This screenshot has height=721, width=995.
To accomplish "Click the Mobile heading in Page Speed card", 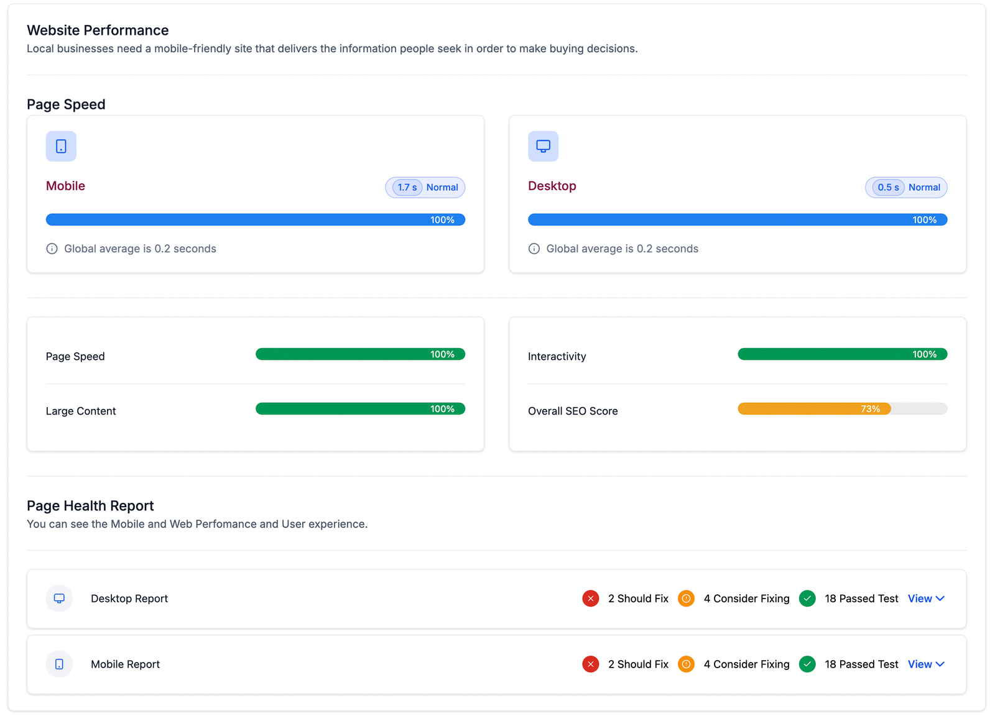I will pyautogui.click(x=65, y=186).
